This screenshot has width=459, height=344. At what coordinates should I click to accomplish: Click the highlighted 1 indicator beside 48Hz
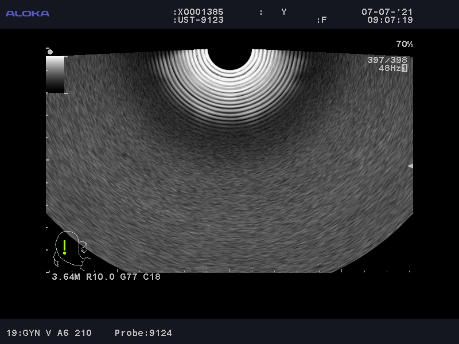(x=404, y=68)
